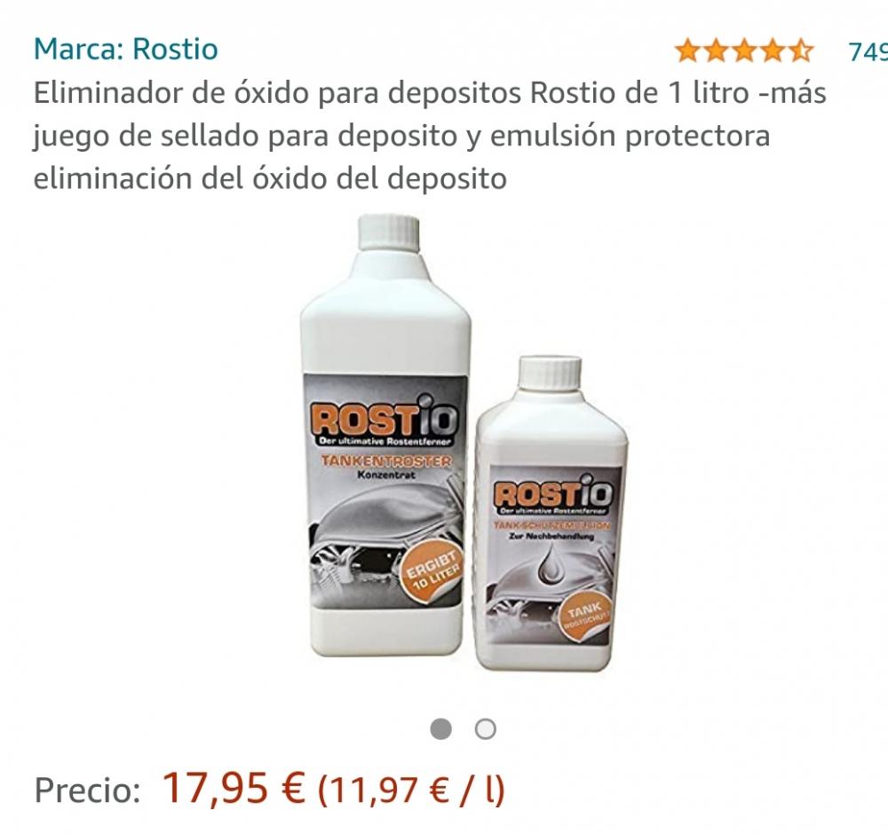Click the Rostio logo on small bottle
Viewport: 888px width, 834px height.
pyautogui.click(x=552, y=492)
